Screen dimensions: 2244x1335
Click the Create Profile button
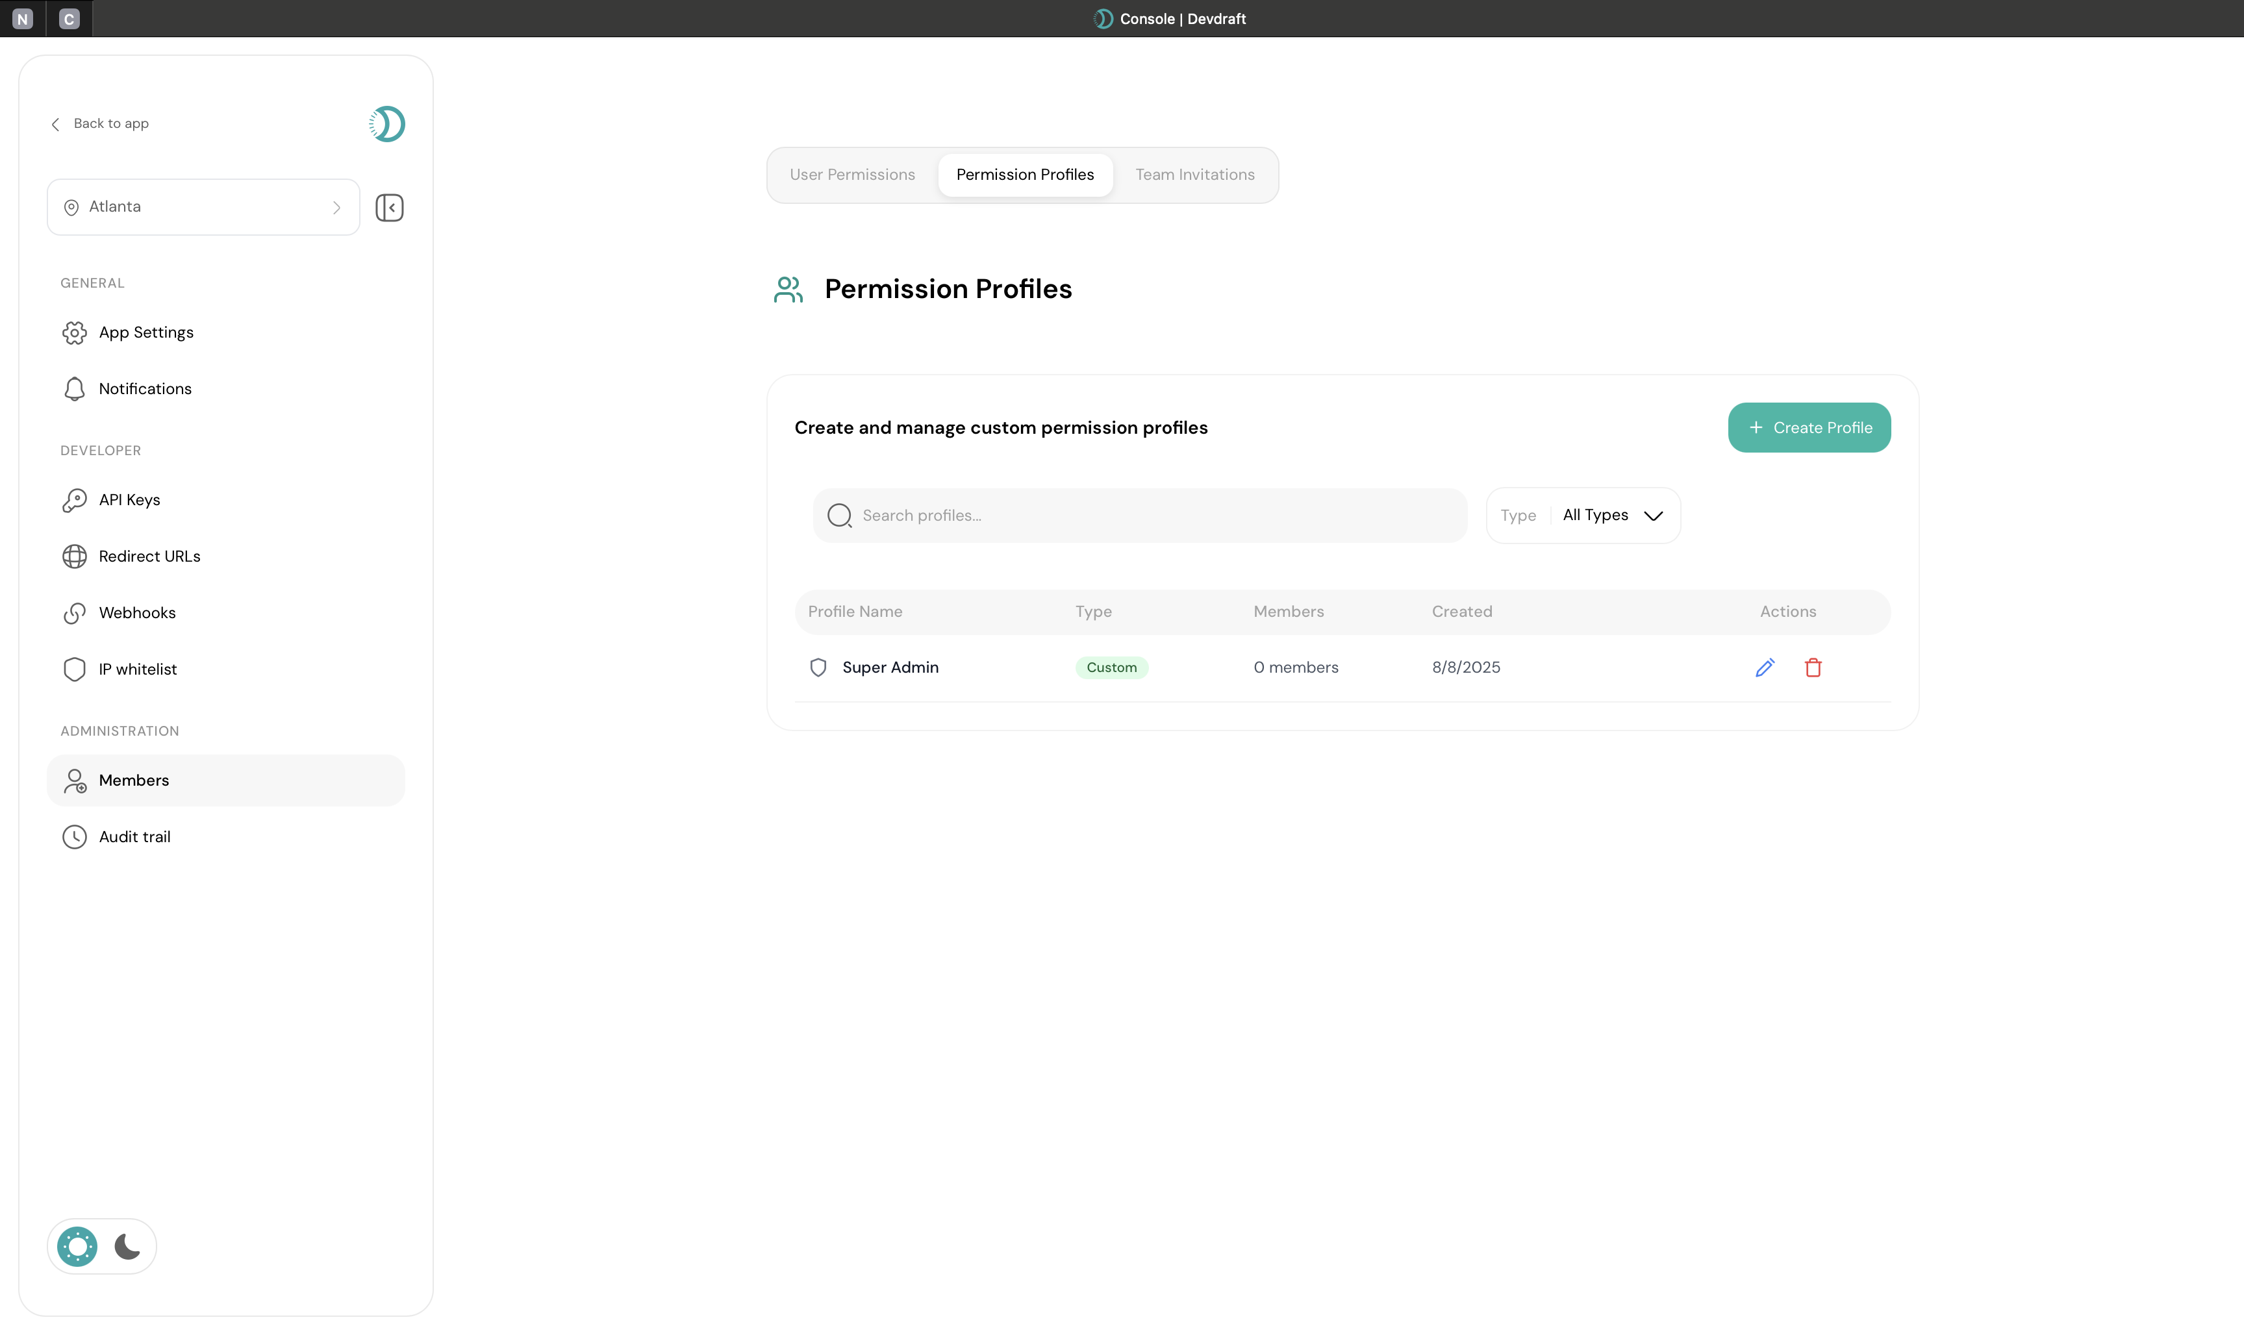click(1809, 427)
